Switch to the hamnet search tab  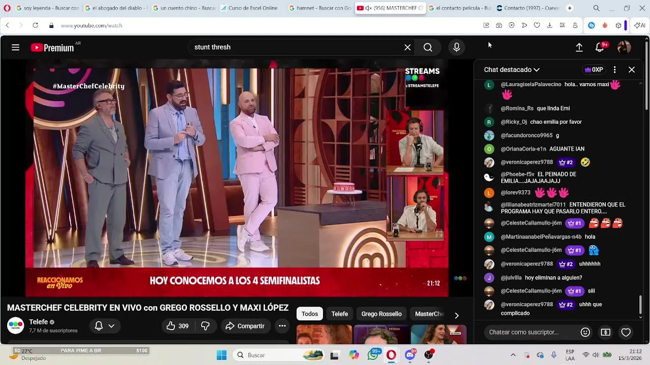320,8
